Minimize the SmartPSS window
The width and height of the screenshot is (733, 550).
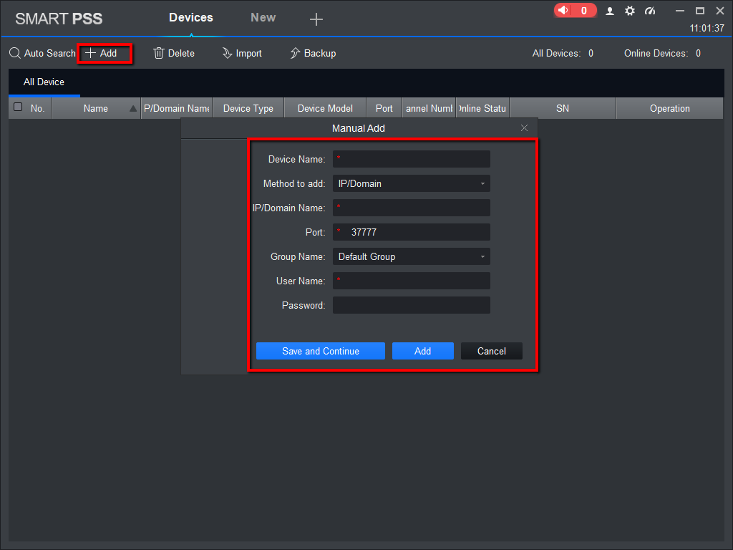[x=680, y=11]
